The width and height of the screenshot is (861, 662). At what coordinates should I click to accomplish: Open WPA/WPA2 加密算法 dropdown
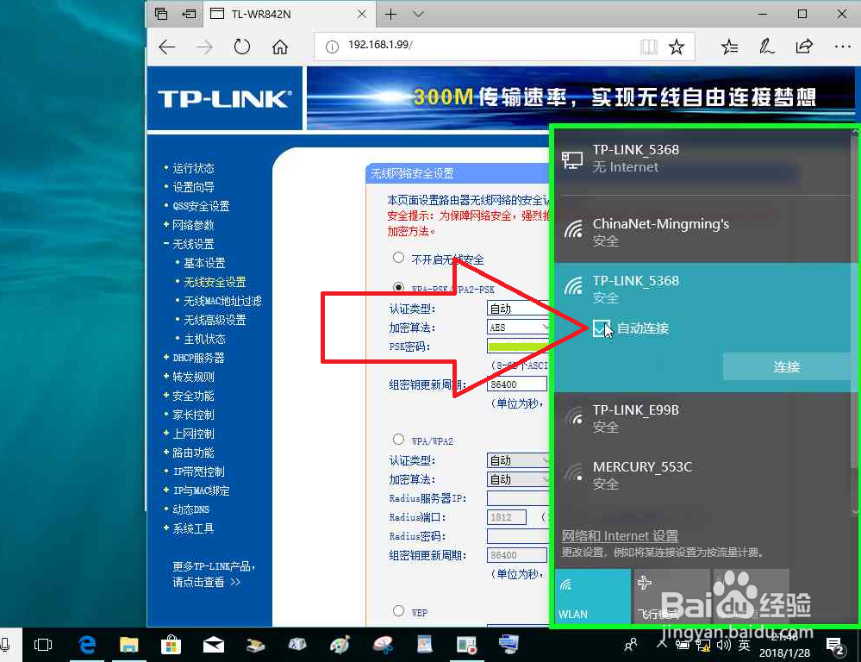point(518,479)
